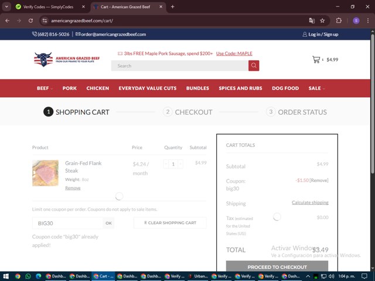Bookmark this page with the star
The width and height of the screenshot is (375, 281).
(x=322, y=21)
